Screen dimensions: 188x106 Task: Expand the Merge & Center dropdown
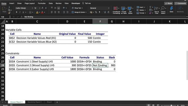pos(86,12)
